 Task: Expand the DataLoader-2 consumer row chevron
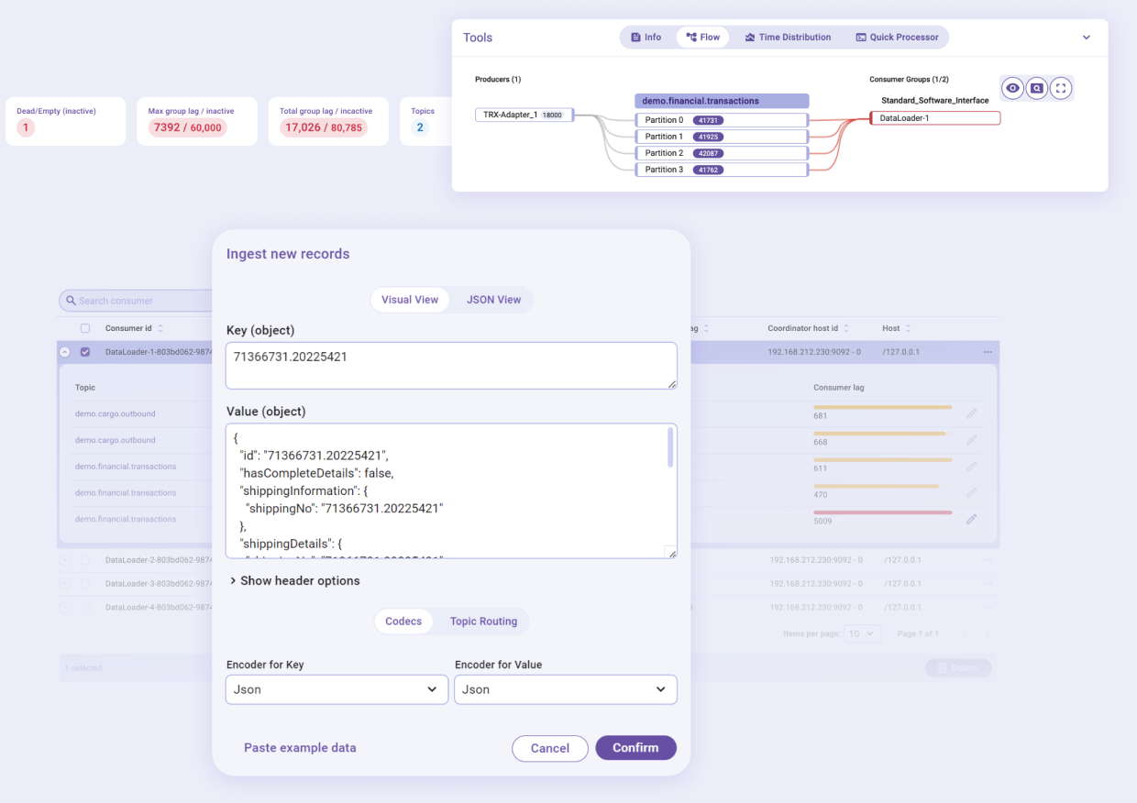63,558
